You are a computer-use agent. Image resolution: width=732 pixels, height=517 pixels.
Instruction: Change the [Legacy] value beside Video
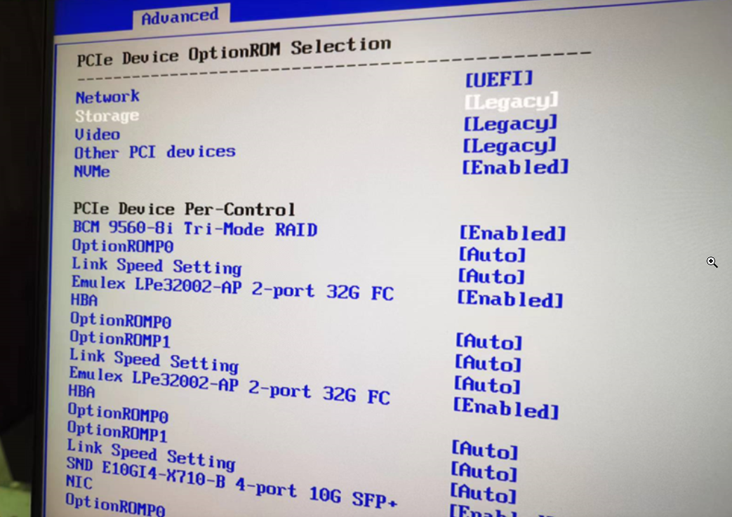510,123
